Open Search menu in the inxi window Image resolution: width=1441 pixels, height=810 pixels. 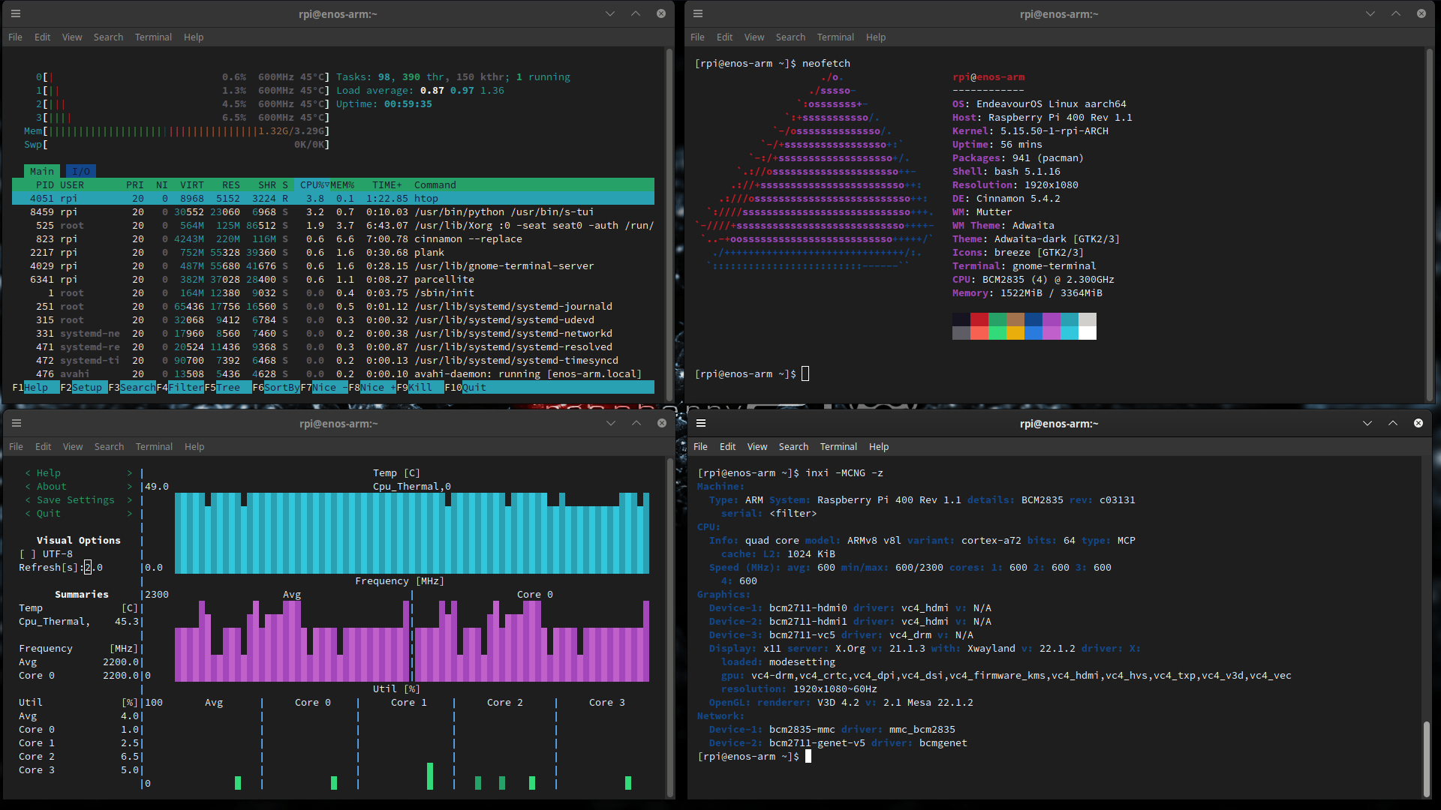[793, 446]
